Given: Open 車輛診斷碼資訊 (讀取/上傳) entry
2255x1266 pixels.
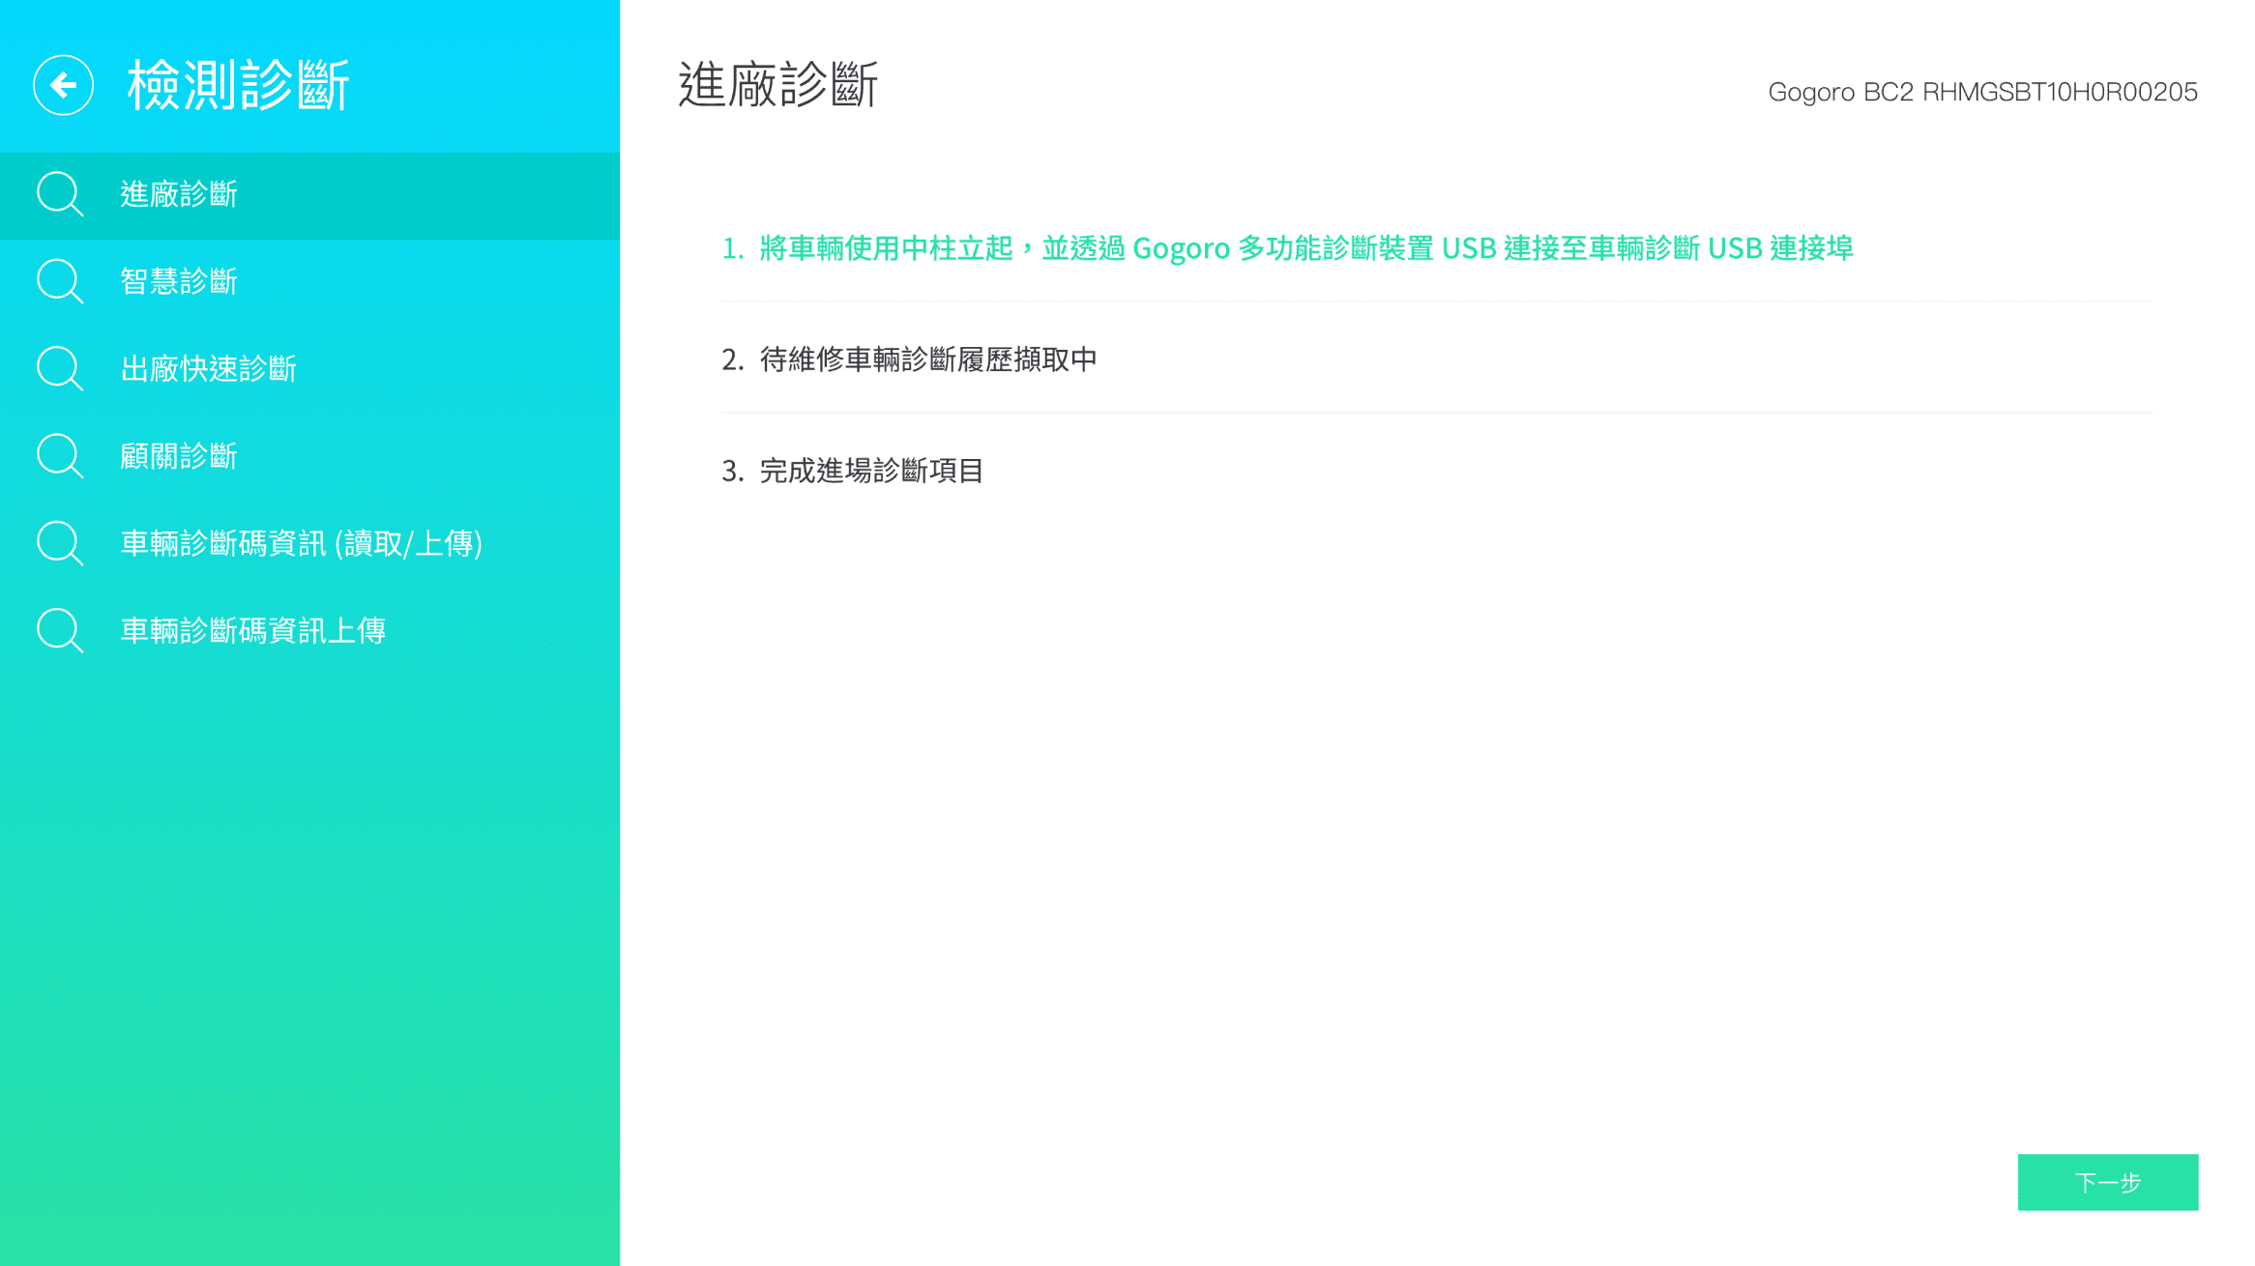Looking at the screenshot, I should pos(301,543).
